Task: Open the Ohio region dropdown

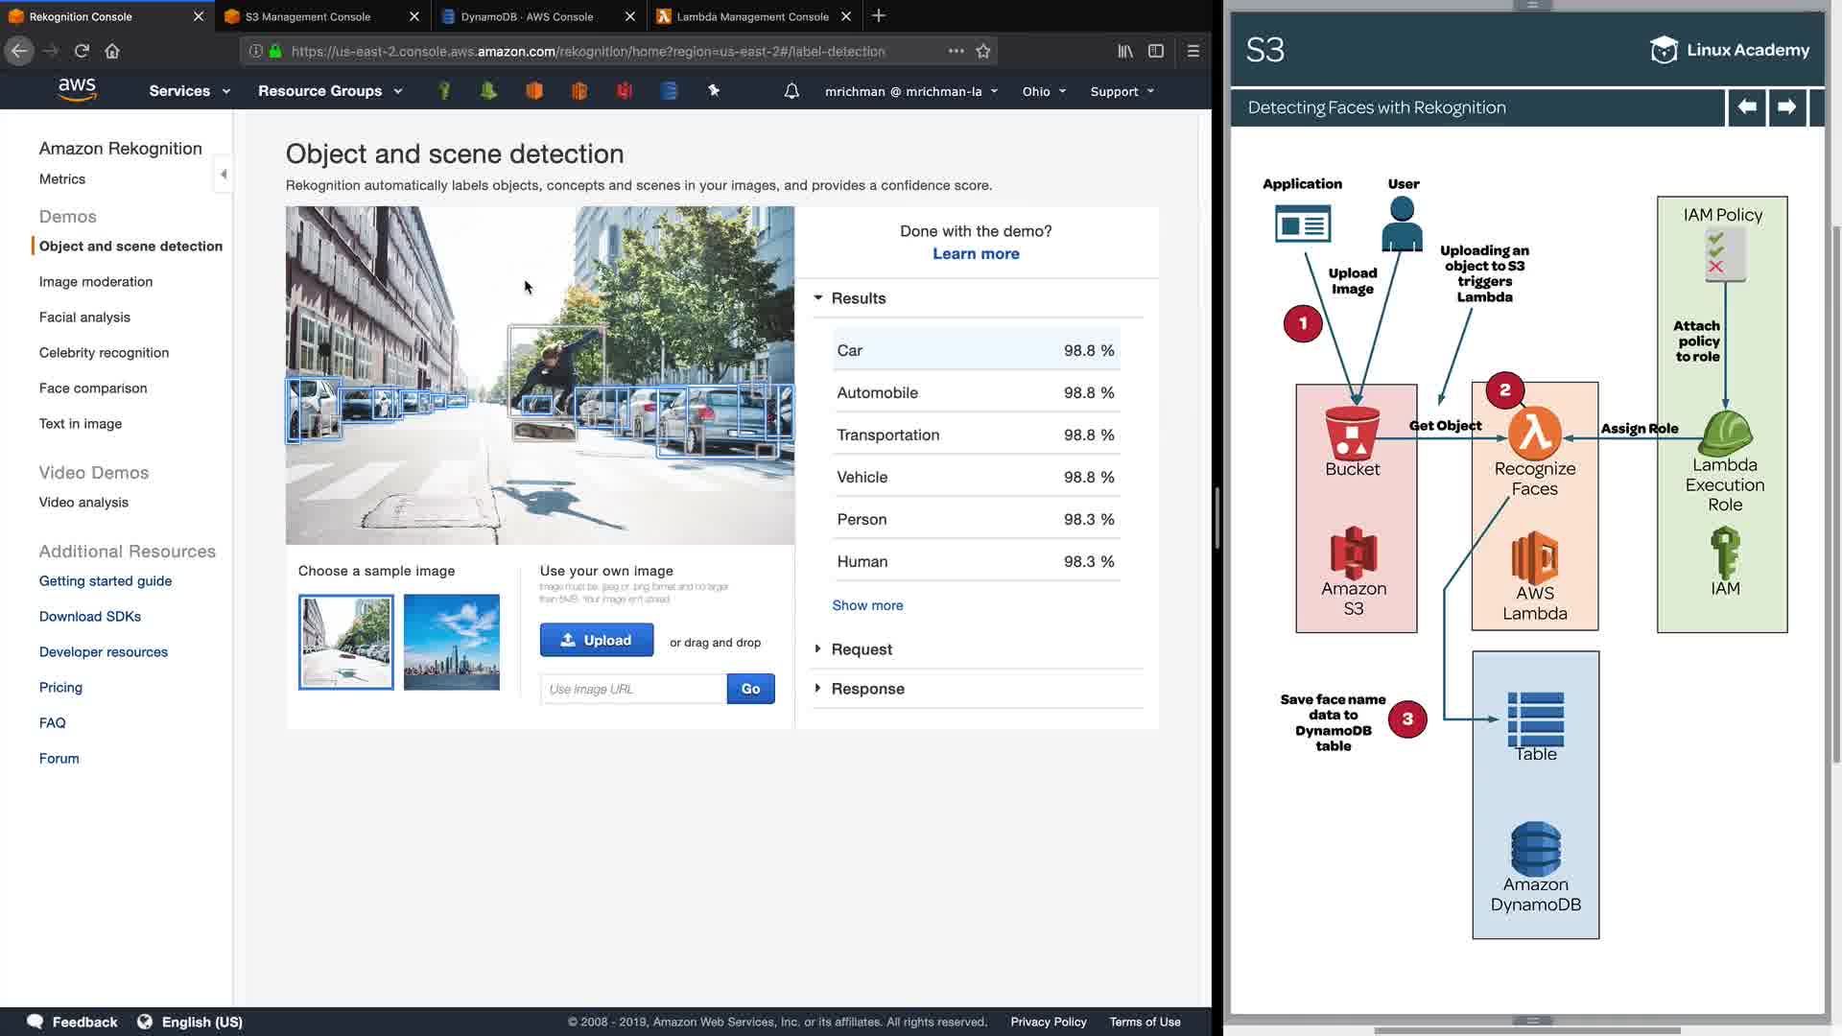Action: coord(1044,92)
